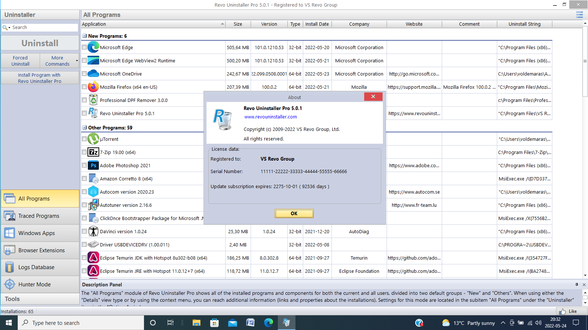This screenshot has height=330, width=588.
Task: Switch to Traced Programs module
Action: [40, 216]
